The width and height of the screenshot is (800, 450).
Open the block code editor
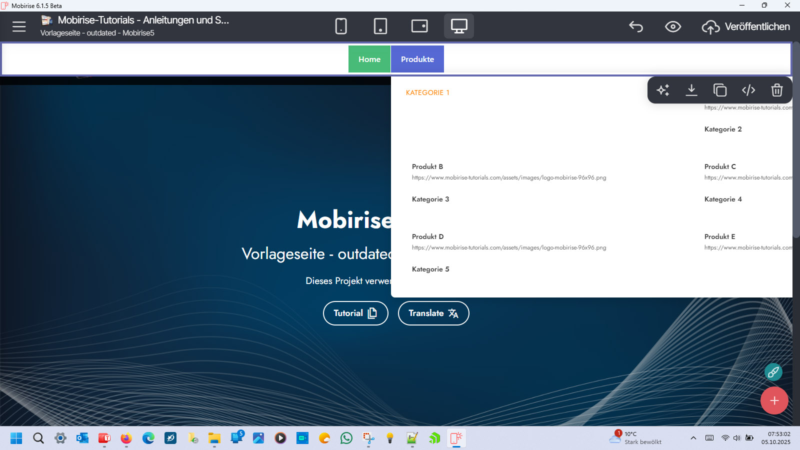click(x=748, y=90)
